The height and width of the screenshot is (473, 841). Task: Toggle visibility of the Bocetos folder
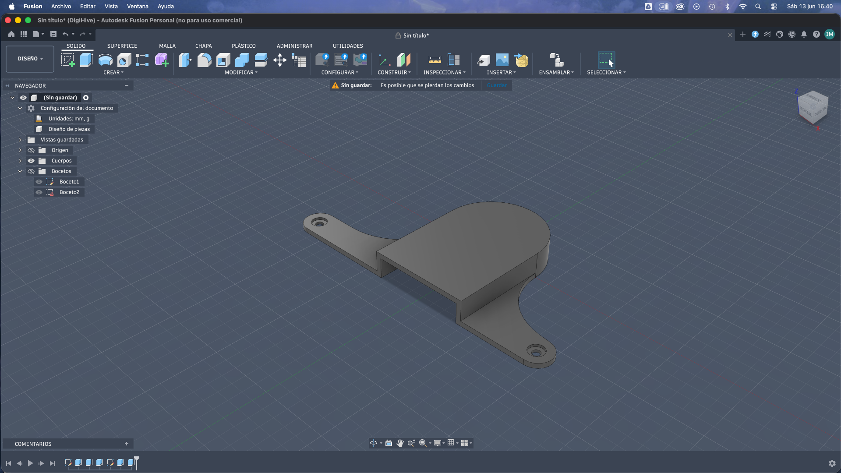click(x=31, y=171)
